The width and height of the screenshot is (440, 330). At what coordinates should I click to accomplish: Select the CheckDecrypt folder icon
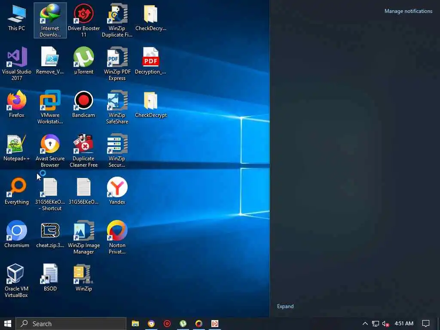pos(151,104)
